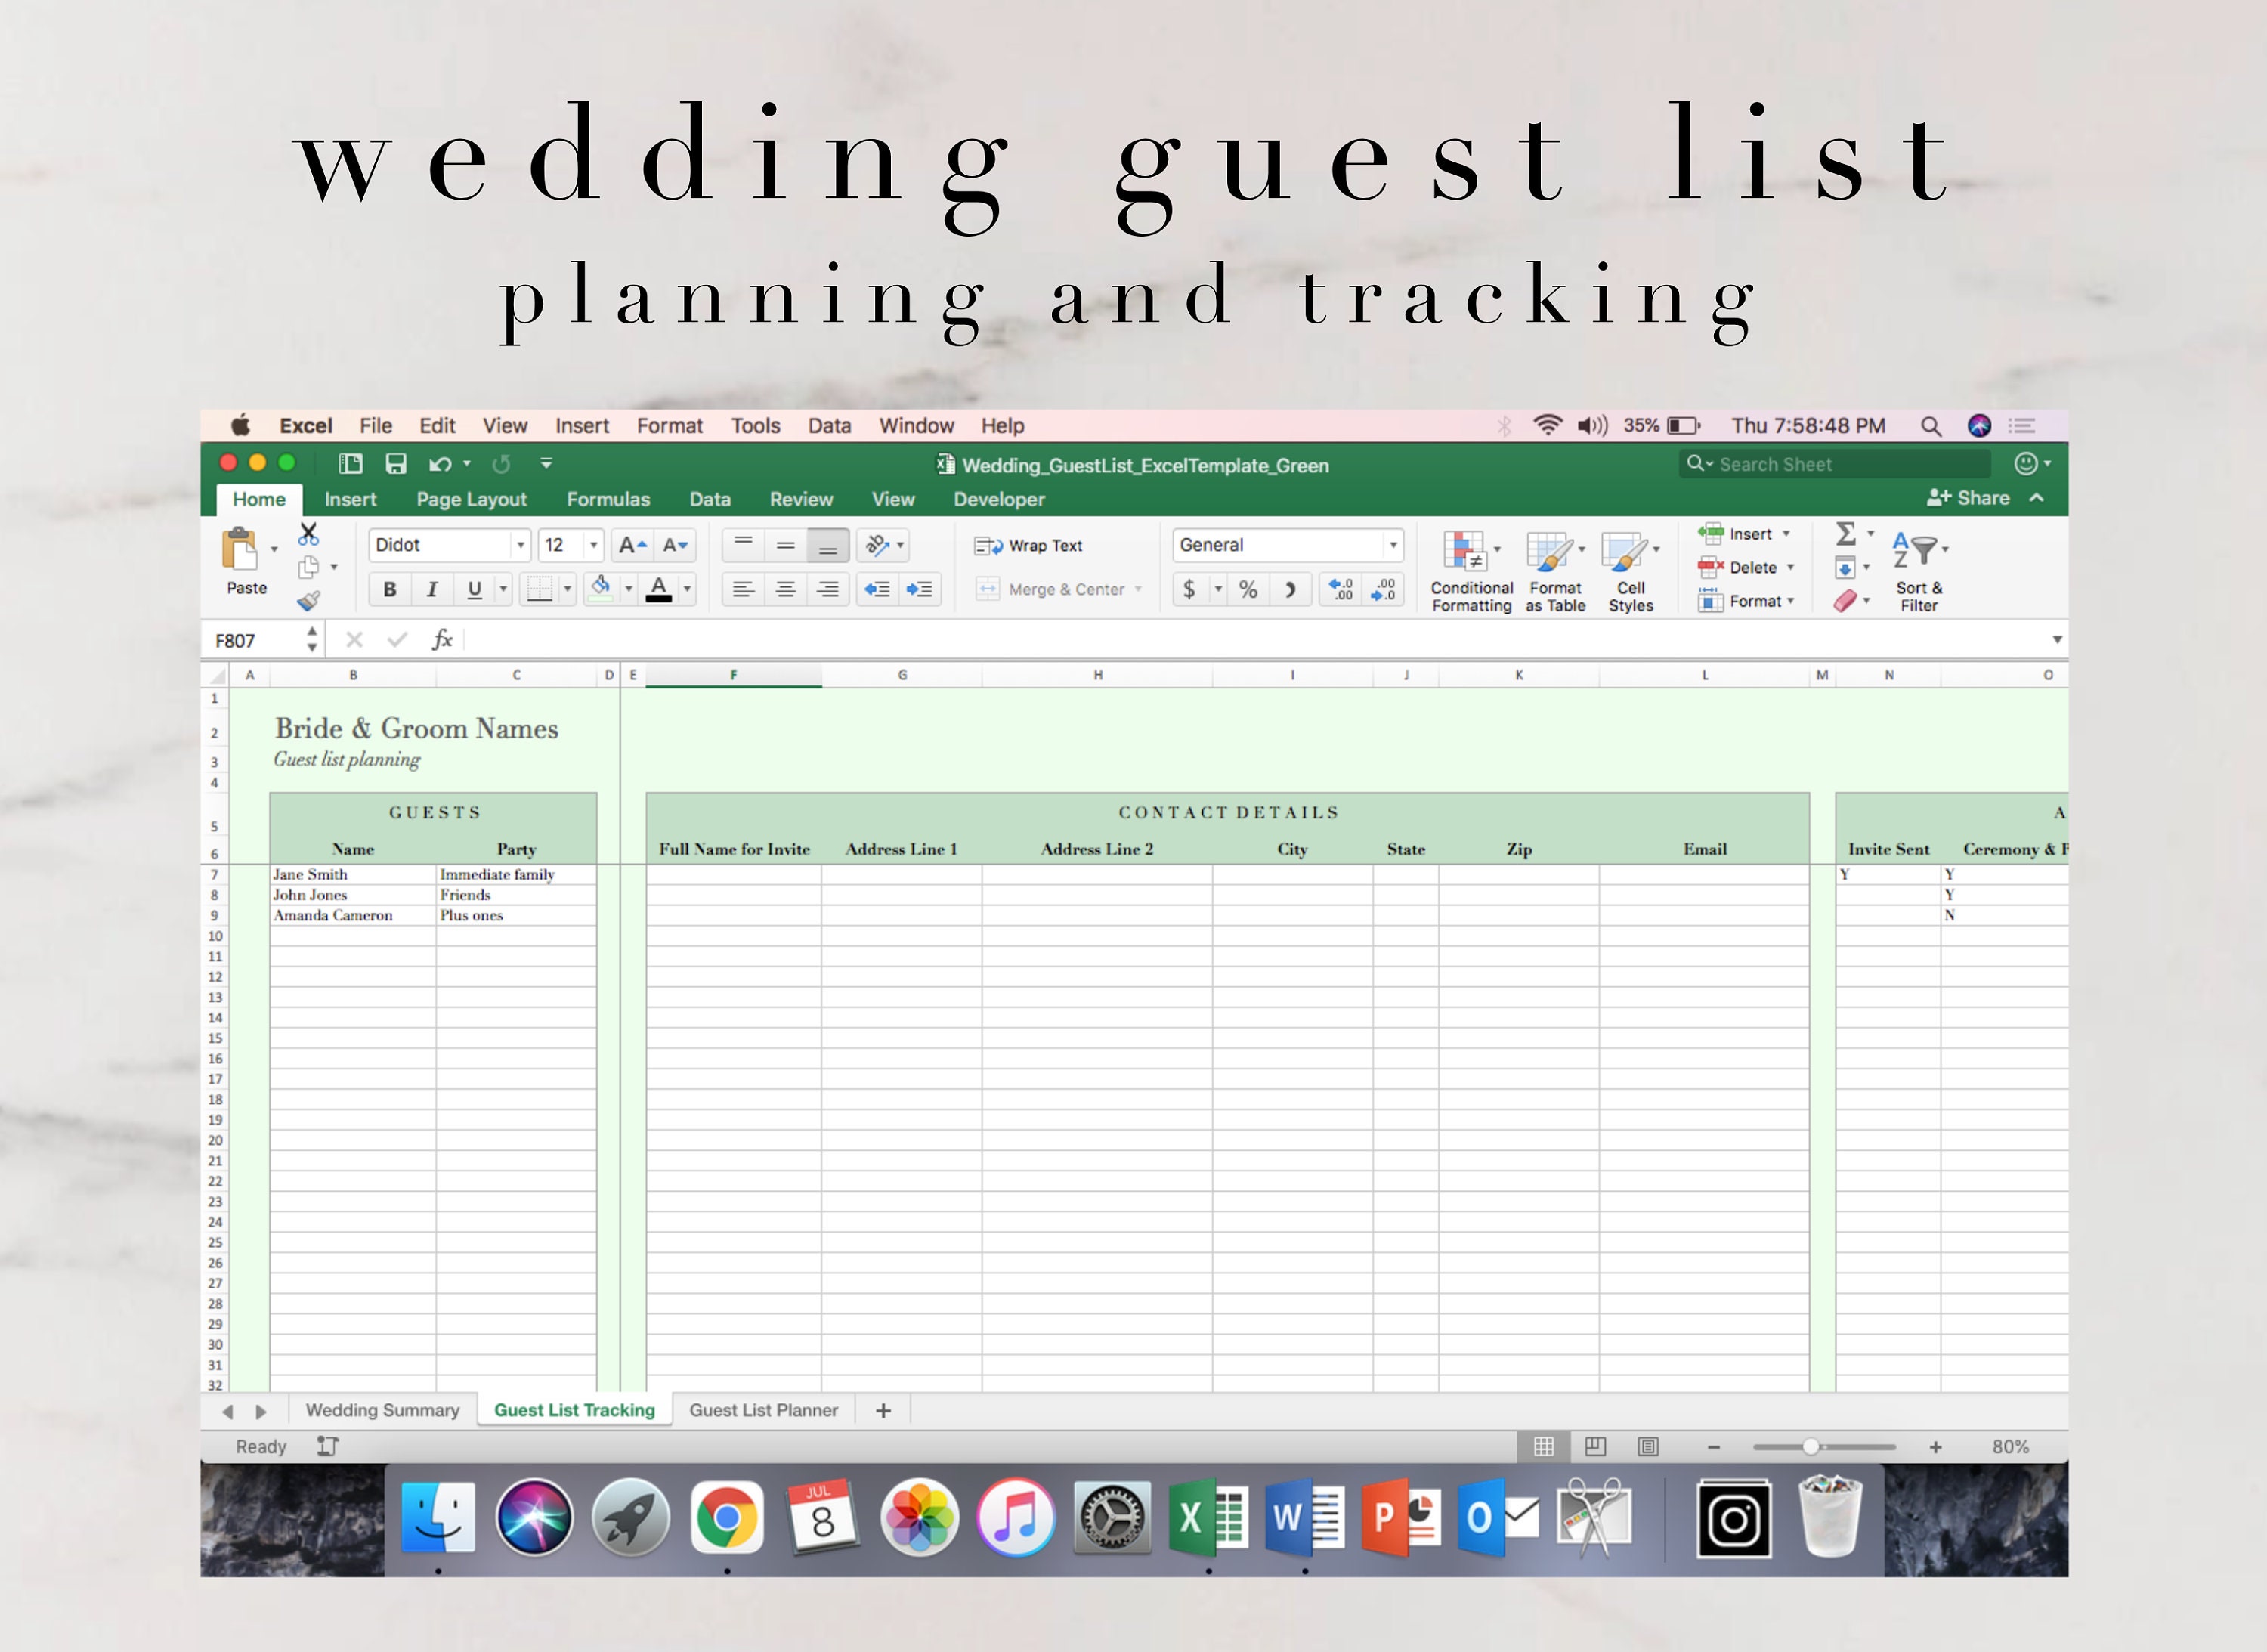Image resolution: width=2267 pixels, height=1652 pixels.
Task: Open the Guest List Planner sheet tab
Action: point(763,1409)
